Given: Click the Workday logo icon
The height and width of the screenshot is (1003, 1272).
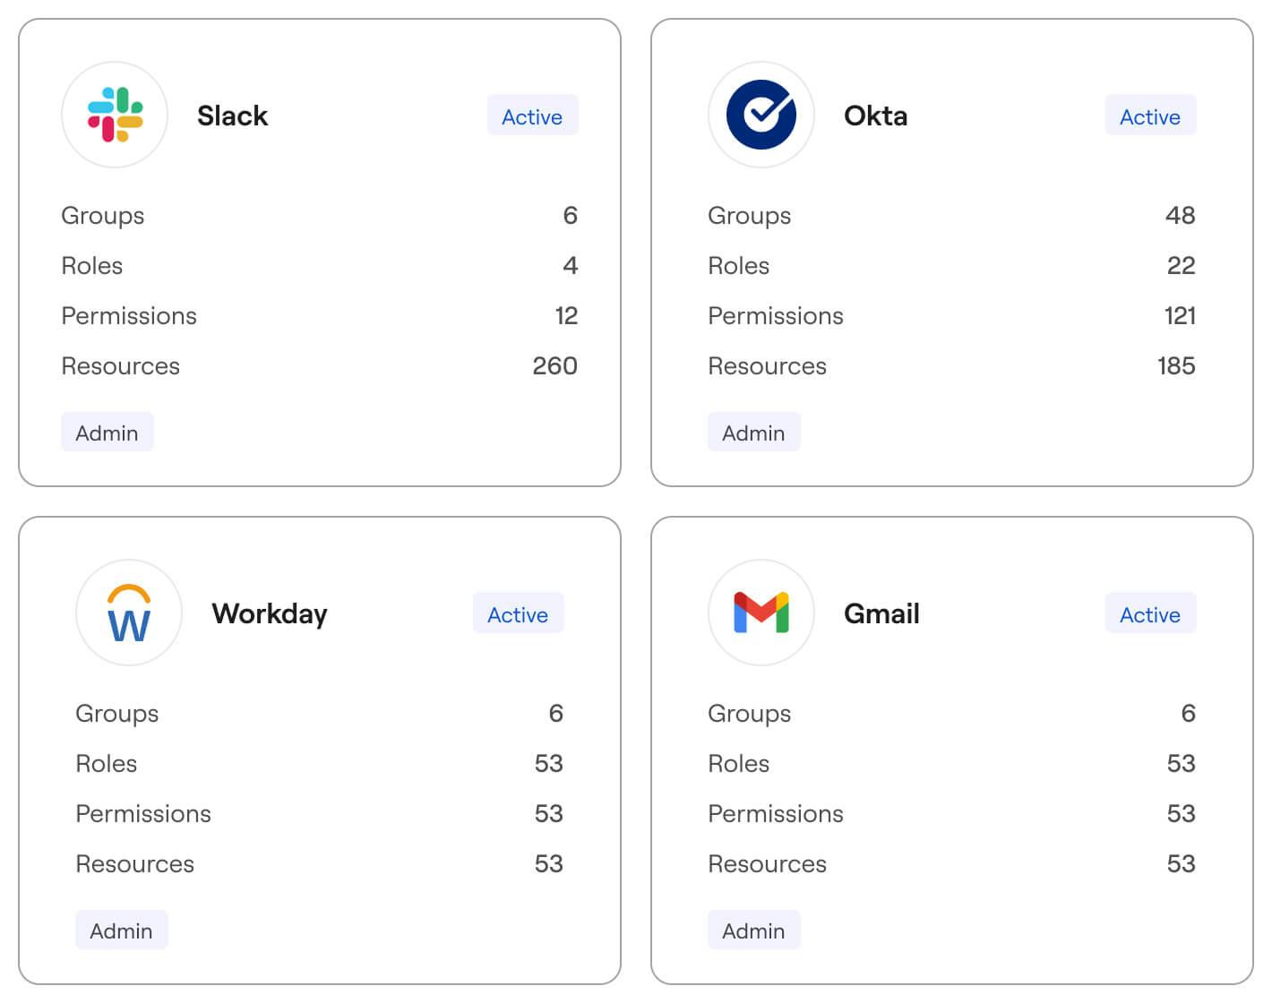Looking at the screenshot, I should click(x=129, y=613).
